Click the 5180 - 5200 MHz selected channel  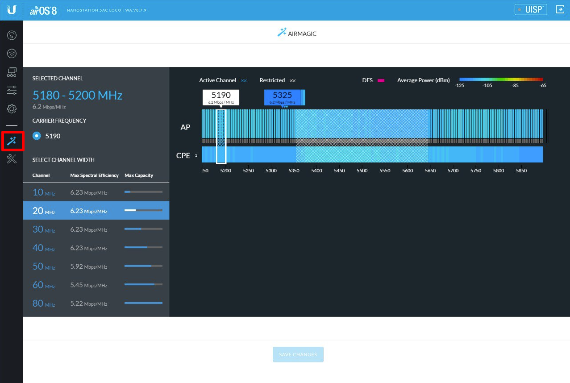point(77,95)
